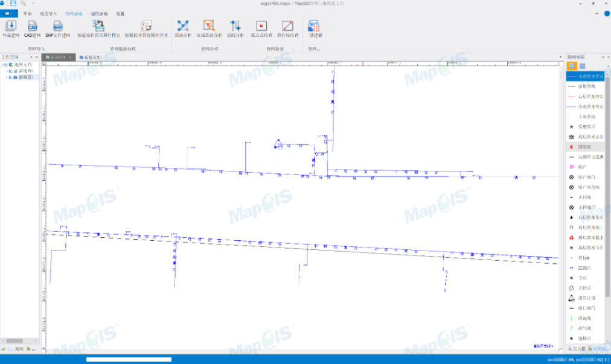Collapse the 地图文档 tree node
611x364 pixels.
tap(3, 65)
